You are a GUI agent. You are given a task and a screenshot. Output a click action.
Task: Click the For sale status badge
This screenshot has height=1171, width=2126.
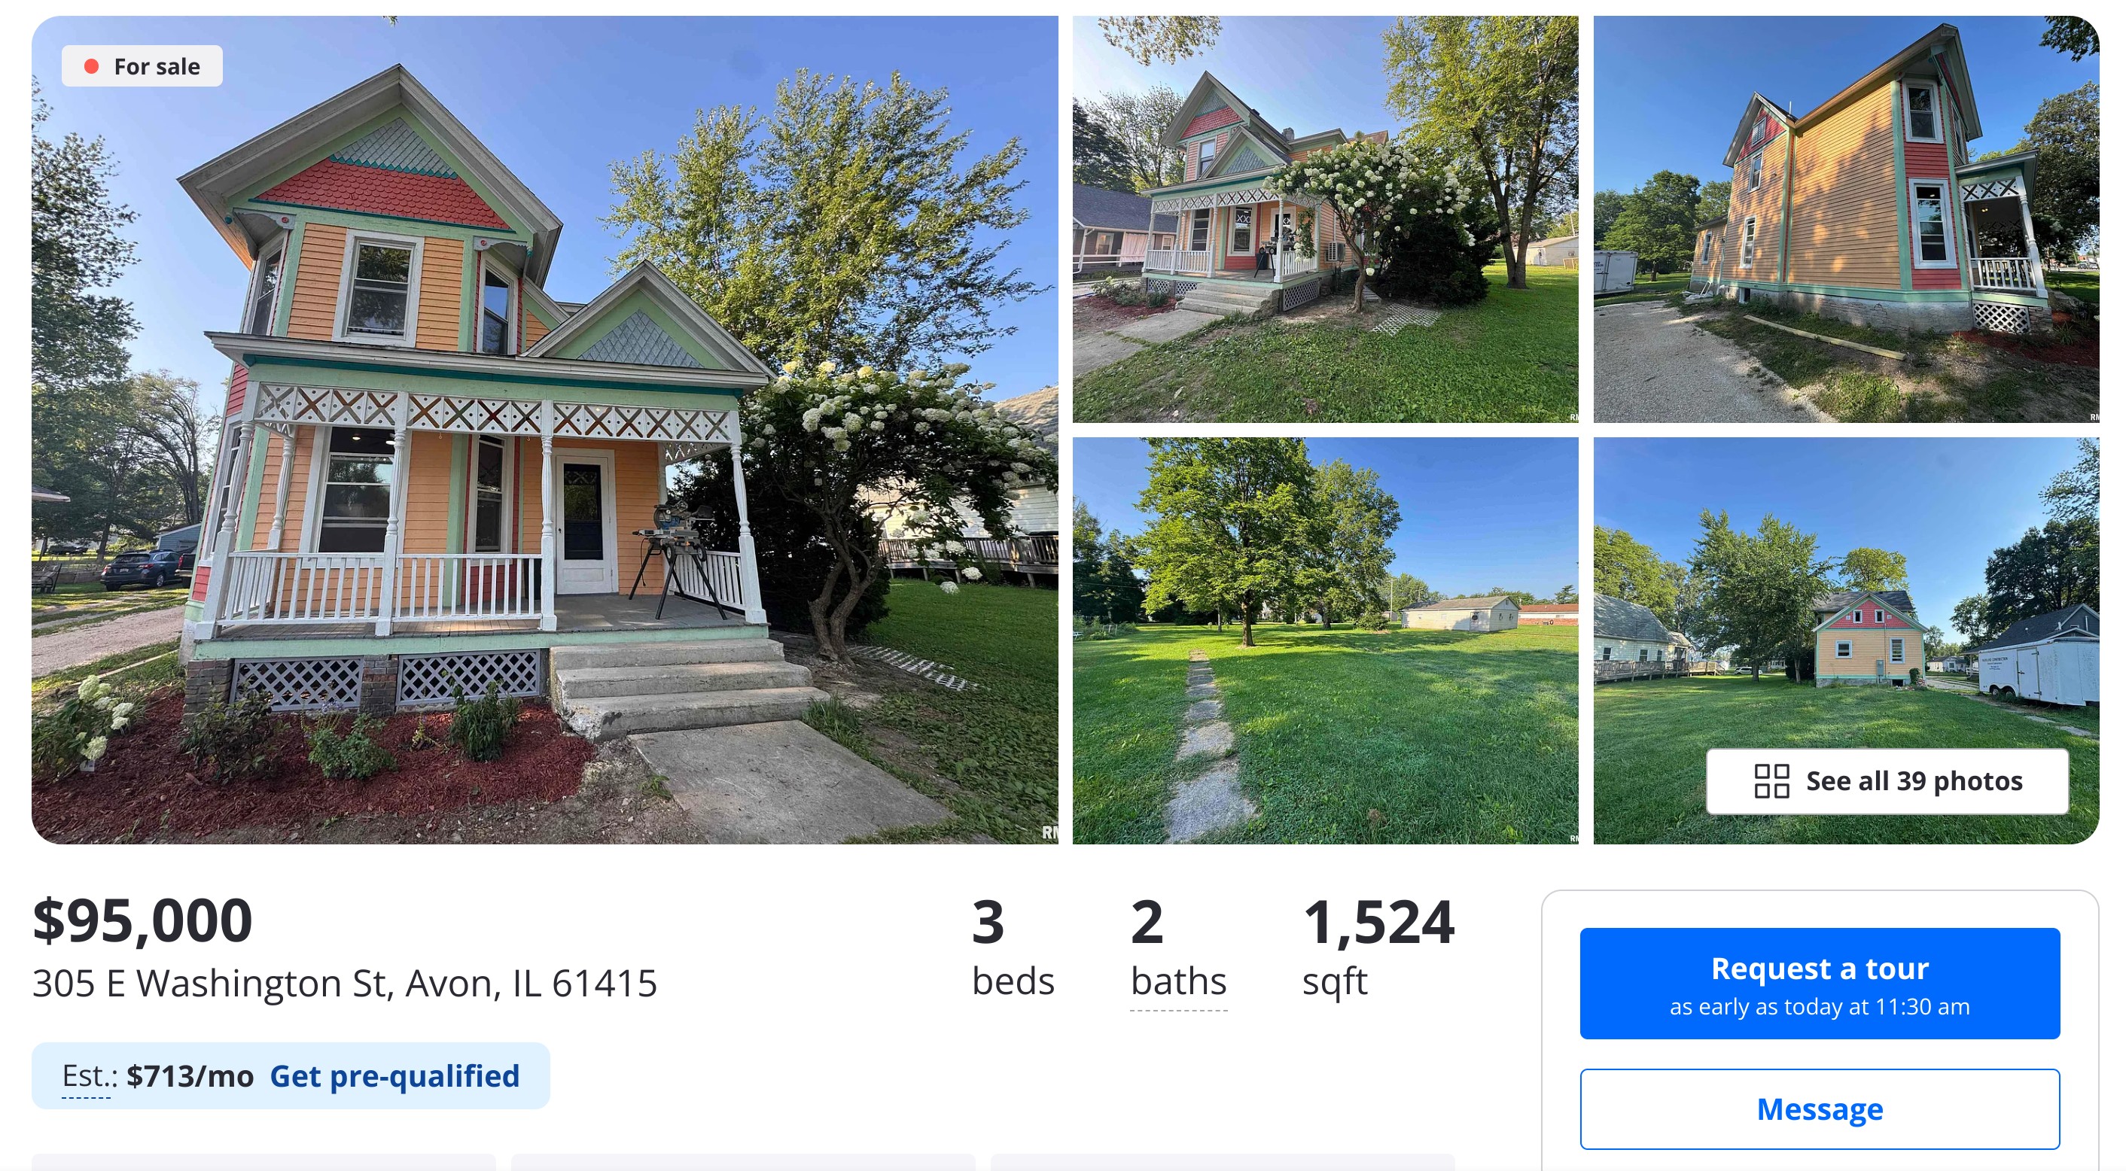pyautogui.click(x=142, y=66)
